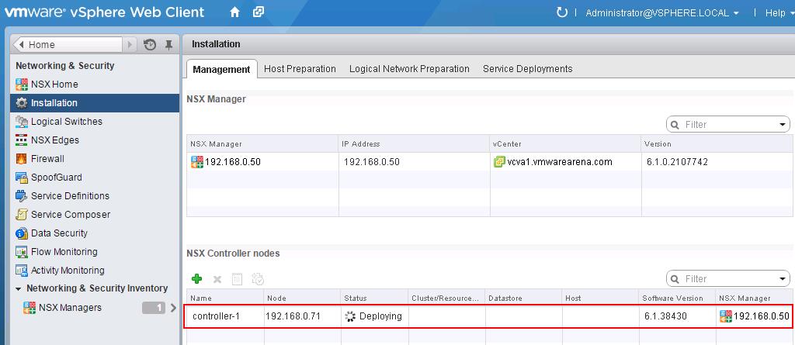795x345 pixels.
Task: Open Flow Monitoring
Action: tap(64, 252)
